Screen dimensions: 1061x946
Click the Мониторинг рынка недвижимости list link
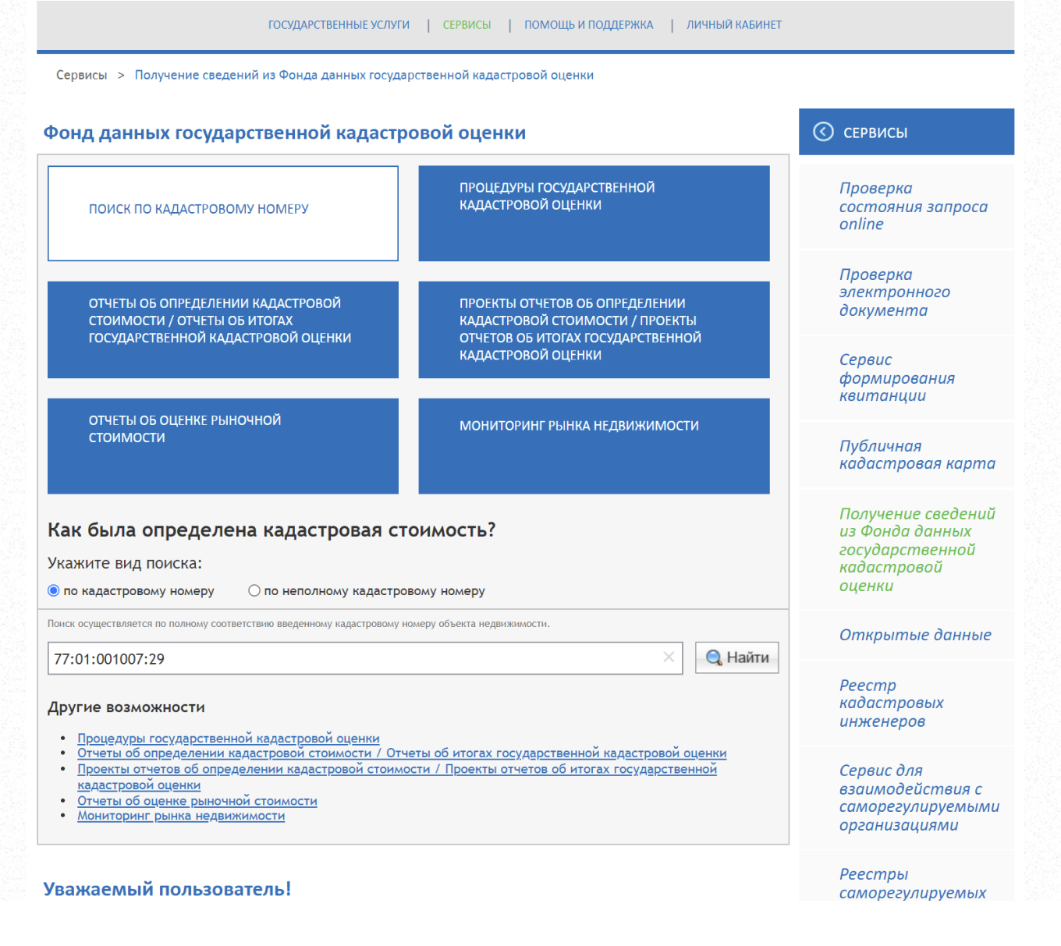pyautogui.click(x=181, y=816)
